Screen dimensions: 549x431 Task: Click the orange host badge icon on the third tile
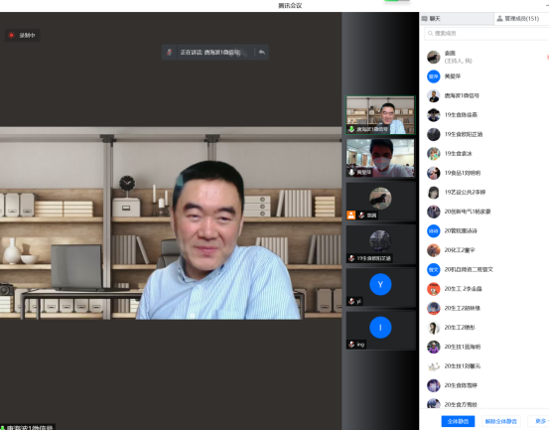point(350,215)
